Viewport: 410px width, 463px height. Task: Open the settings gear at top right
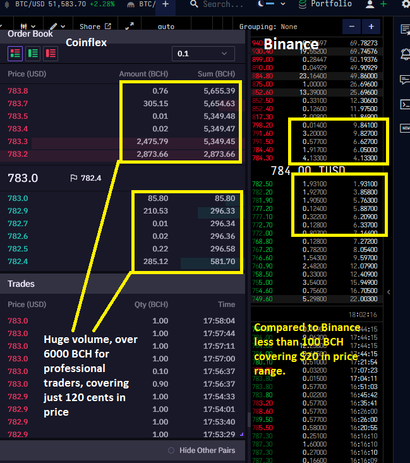406,4
